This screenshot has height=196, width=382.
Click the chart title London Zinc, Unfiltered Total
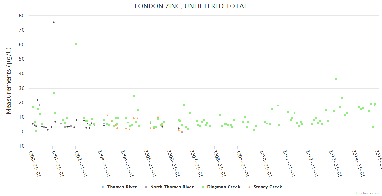[x=191, y=6]
